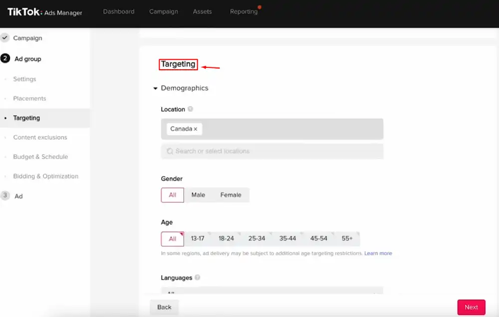Screen dimensions: 499x317
Task: Click the step 2 Ad group circle icon
Action: (x=5, y=58)
